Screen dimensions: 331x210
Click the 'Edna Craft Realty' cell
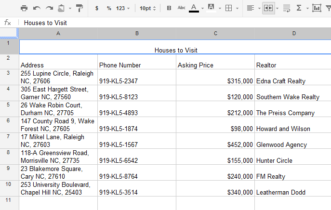tap(293, 77)
